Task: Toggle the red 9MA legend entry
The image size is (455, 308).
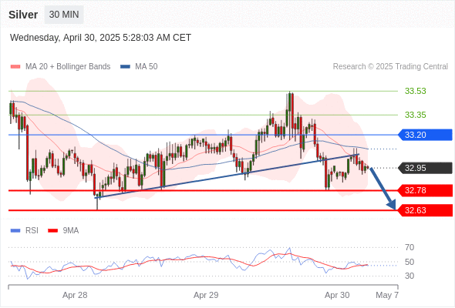Action: pyautogui.click(x=63, y=231)
